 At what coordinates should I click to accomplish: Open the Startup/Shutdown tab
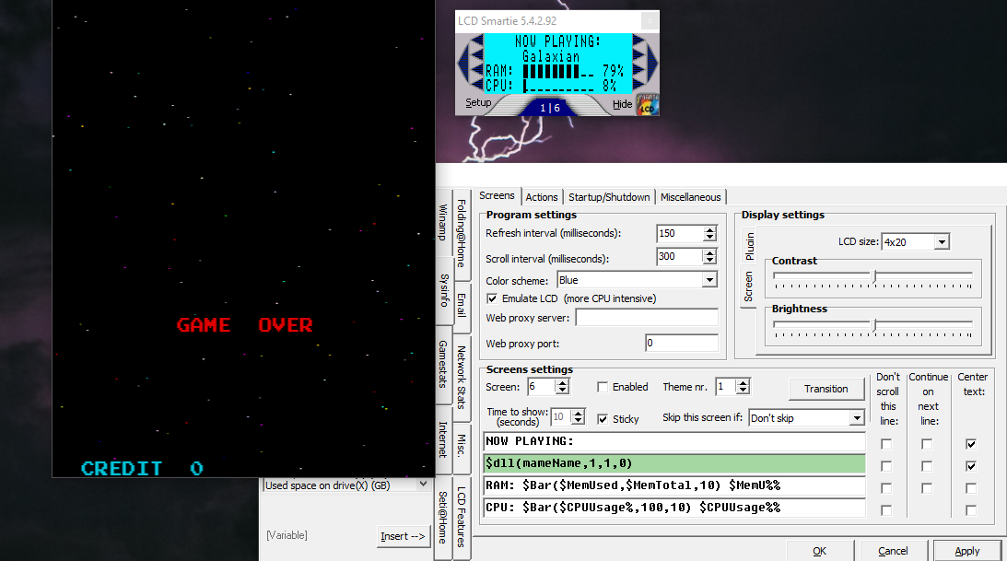click(609, 197)
